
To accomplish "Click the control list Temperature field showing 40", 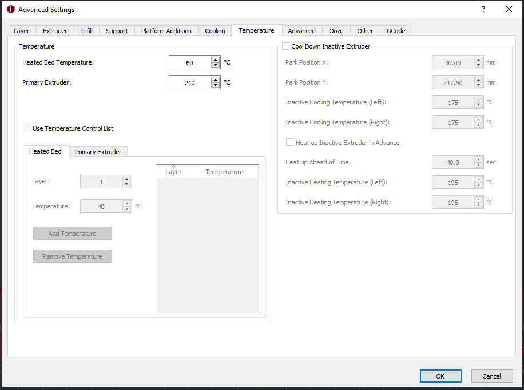I will [x=102, y=206].
